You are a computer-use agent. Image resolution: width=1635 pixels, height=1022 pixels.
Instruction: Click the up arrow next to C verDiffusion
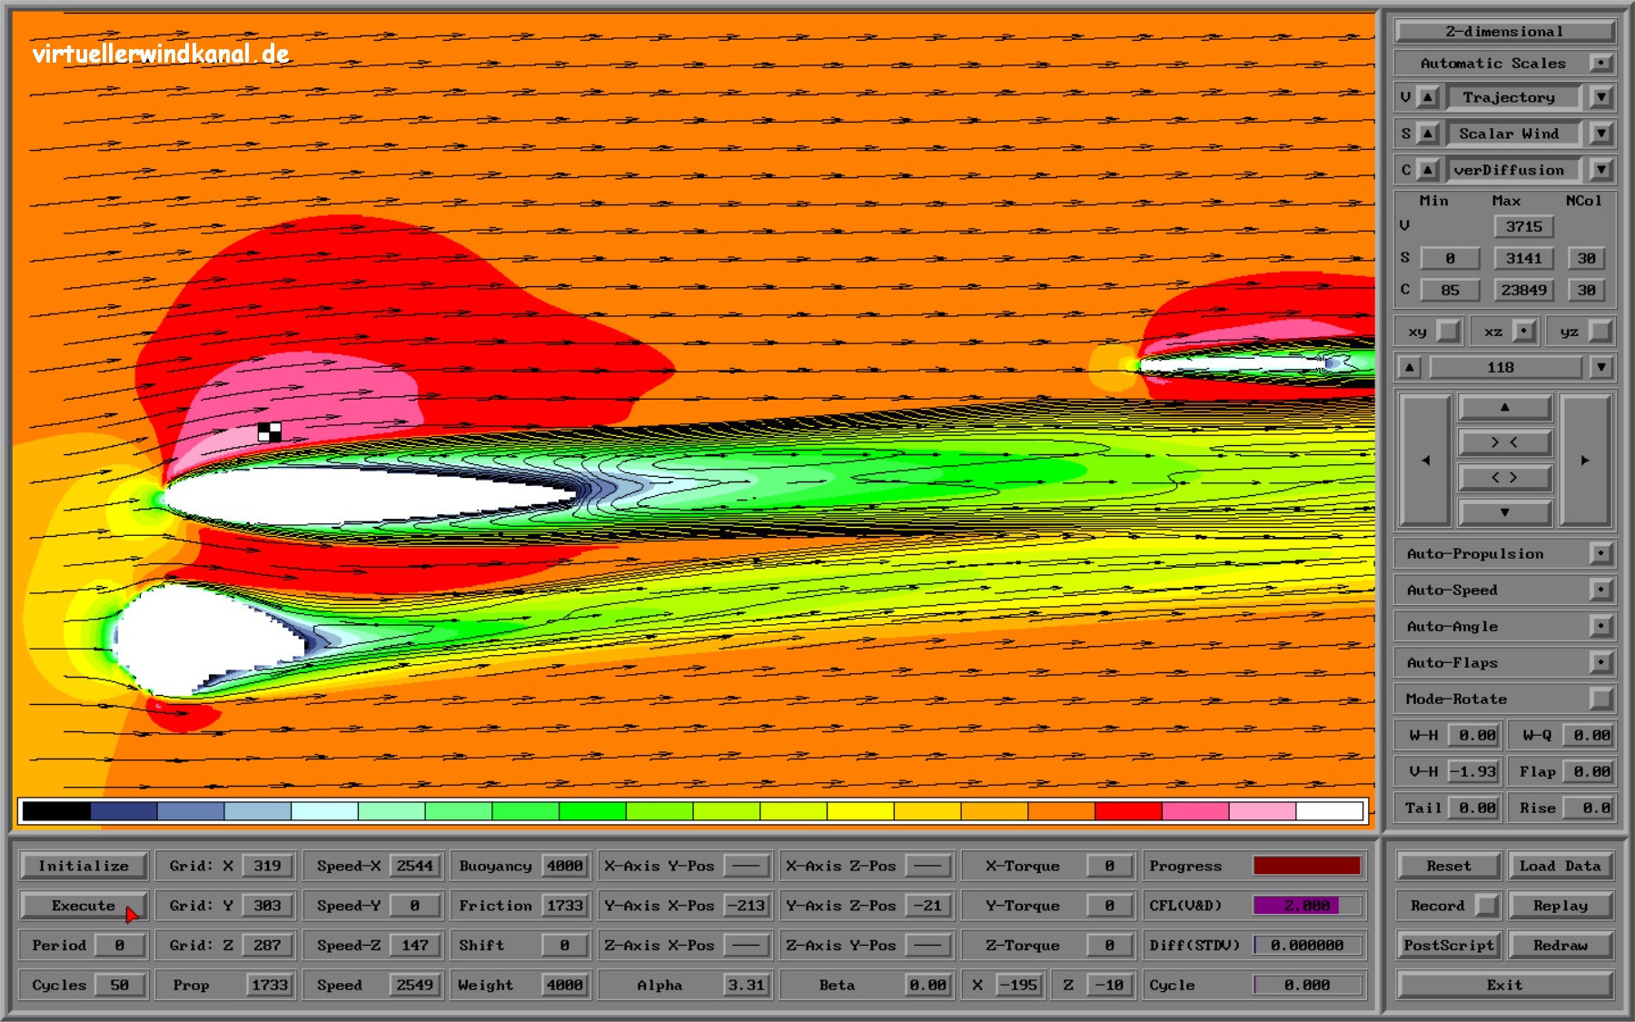click(x=1428, y=170)
